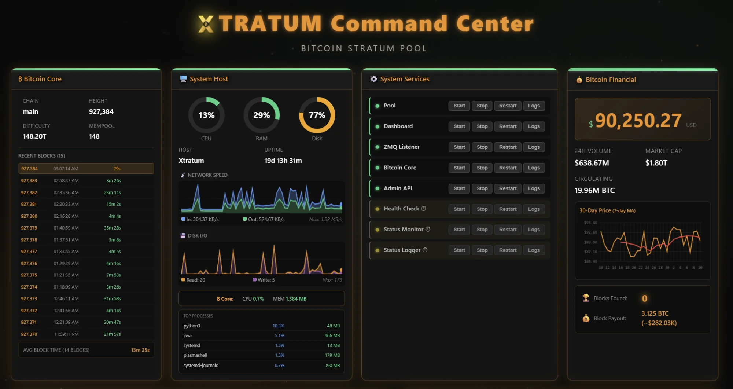Screen dimensions: 733x389
Task: Click the Disk I/O floppy disk icon
Action: (x=182, y=236)
